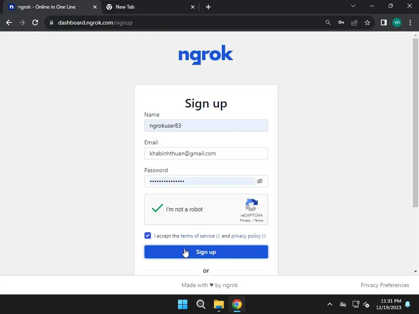Bookmark this page with the star
This screenshot has height=314, width=419.
(x=367, y=23)
